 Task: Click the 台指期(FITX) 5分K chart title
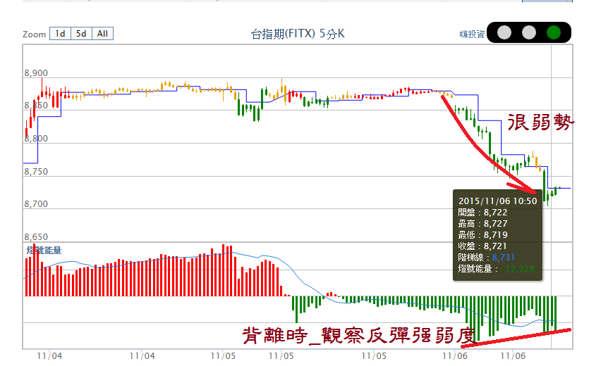(x=298, y=33)
